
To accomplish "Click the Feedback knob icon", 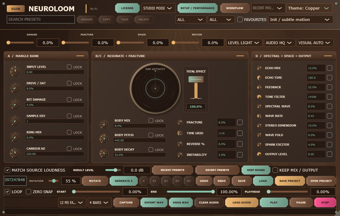I will 259,87.
